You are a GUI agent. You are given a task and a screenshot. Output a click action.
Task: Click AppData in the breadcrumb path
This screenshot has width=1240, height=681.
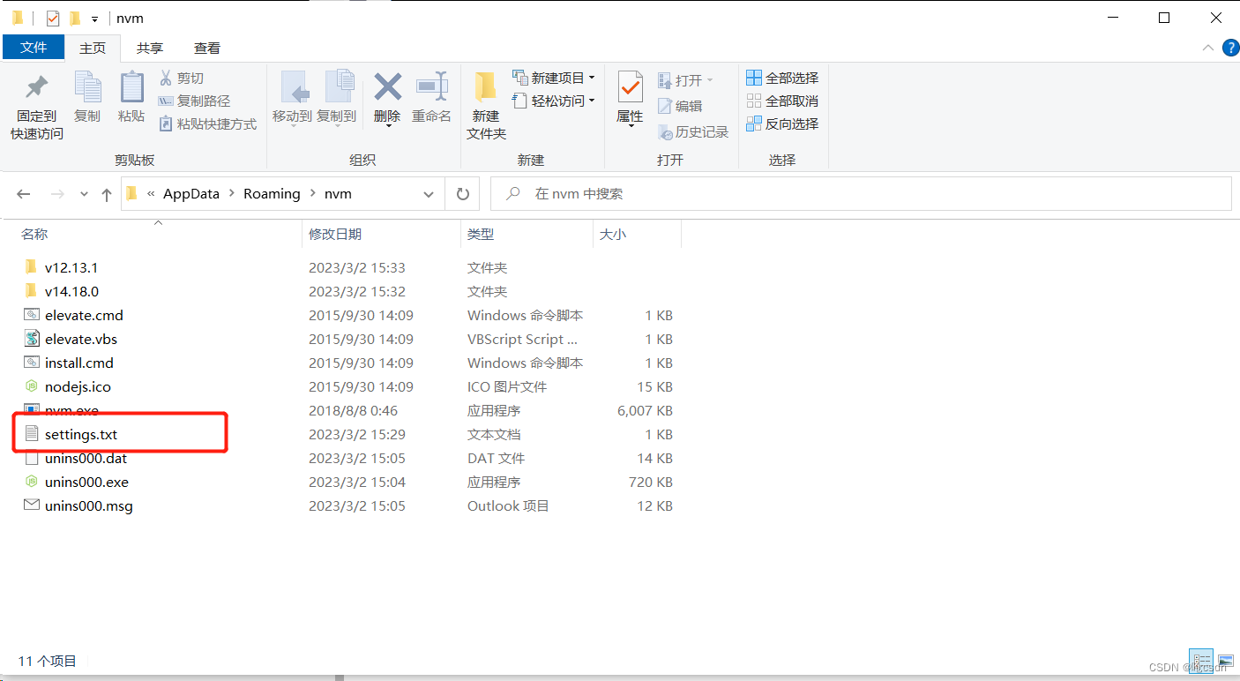point(191,194)
